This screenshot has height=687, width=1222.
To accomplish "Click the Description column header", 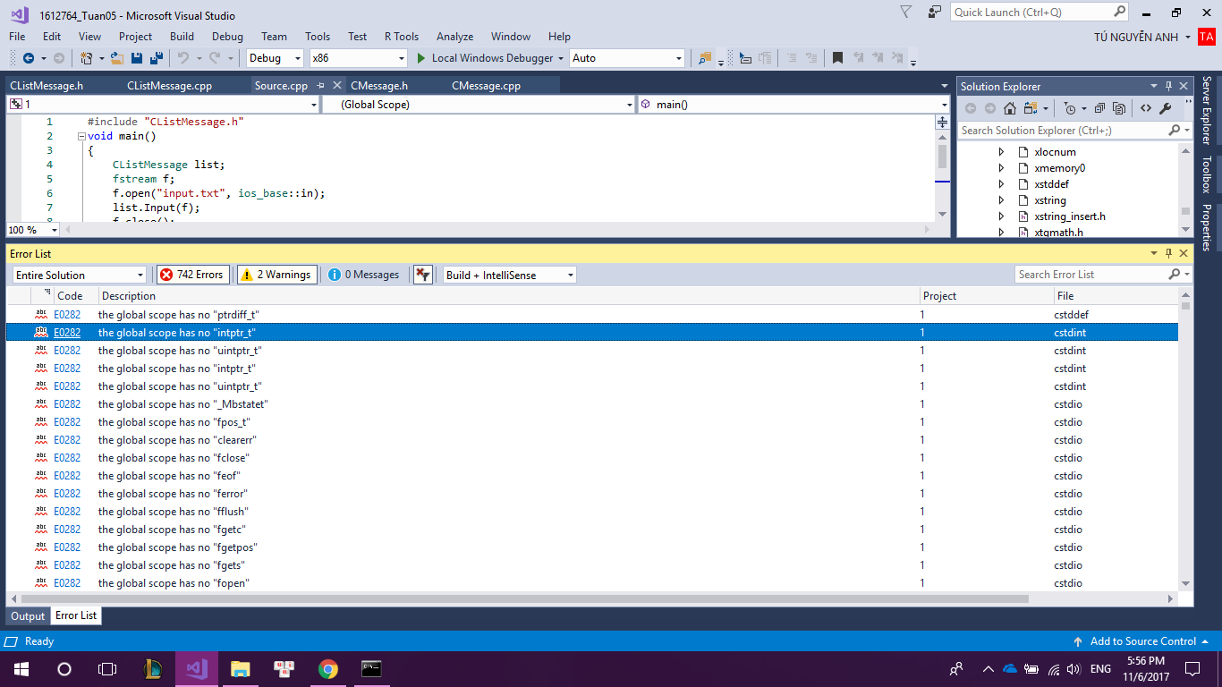I will (510, 296).
